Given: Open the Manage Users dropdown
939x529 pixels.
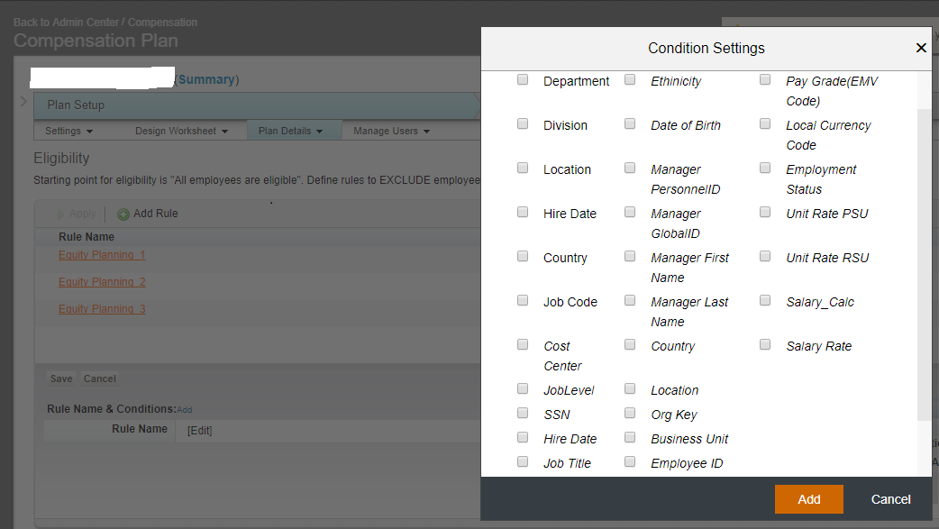Looking at the screenshot, I should click(x=392, y=131).
